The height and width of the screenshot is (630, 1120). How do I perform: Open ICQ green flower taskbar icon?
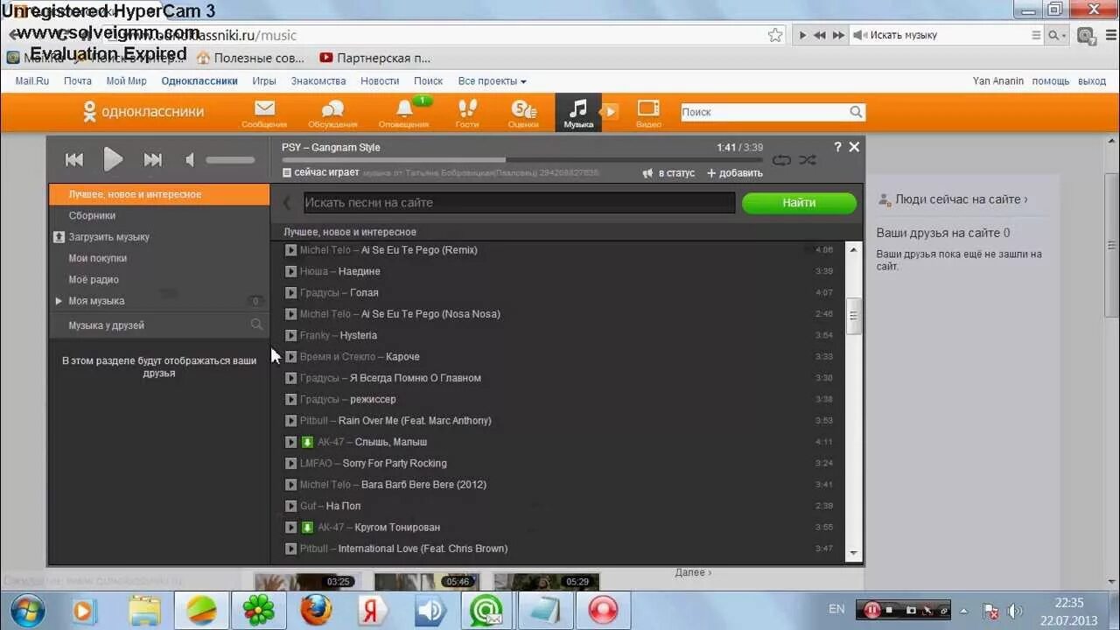pyautogui.click(x=258, y=610)
